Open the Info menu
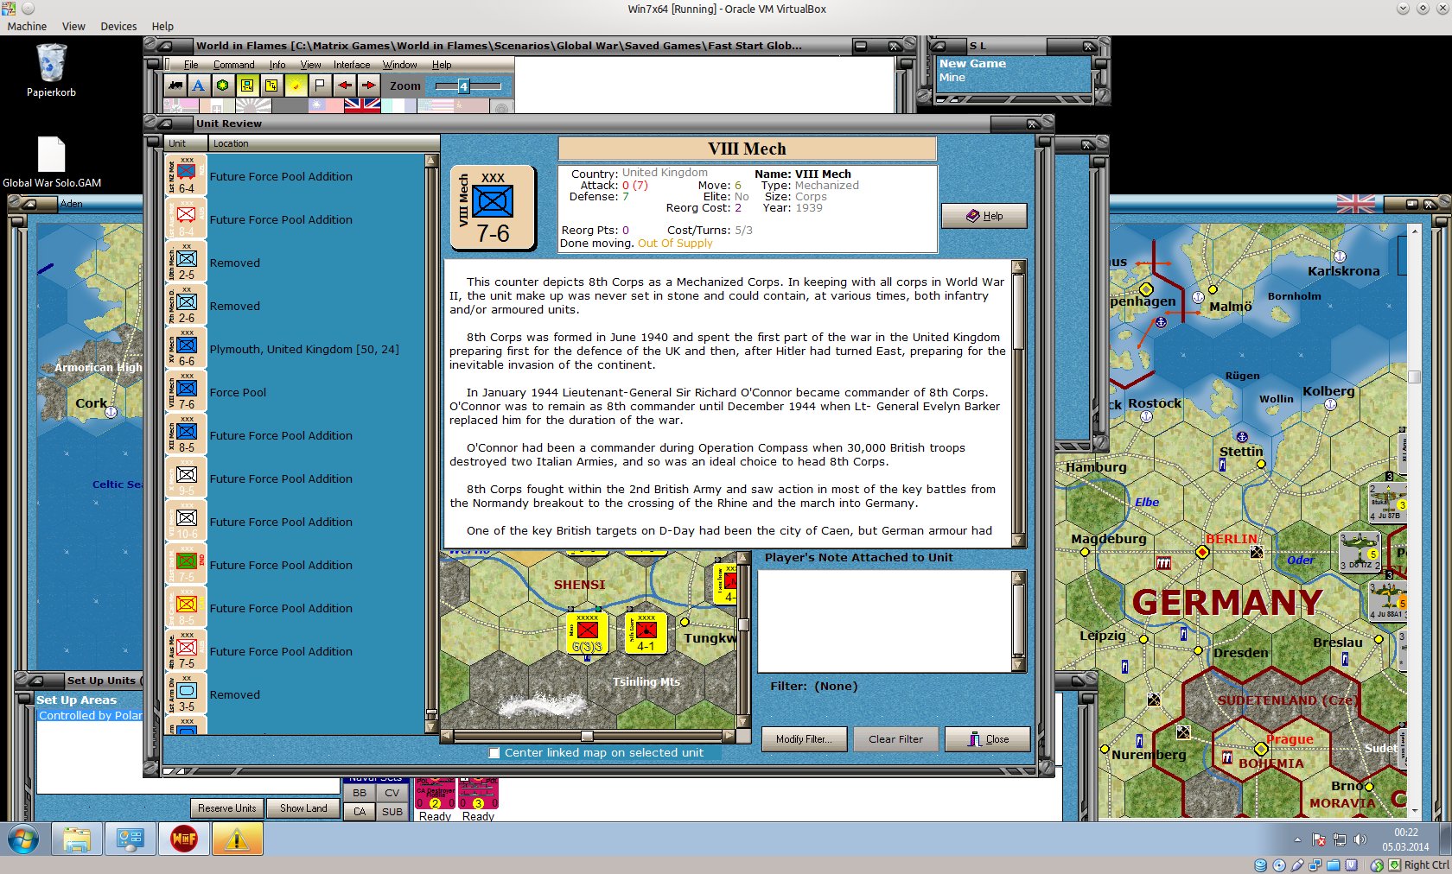The image size is (1452, 874). [x=277, y=65]
